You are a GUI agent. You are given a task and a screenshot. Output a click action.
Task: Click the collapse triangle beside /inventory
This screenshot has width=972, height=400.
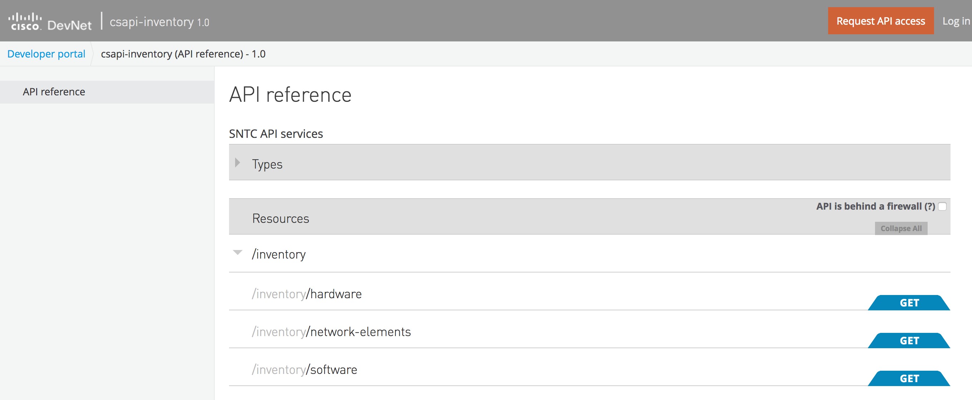tap(238, 253)
